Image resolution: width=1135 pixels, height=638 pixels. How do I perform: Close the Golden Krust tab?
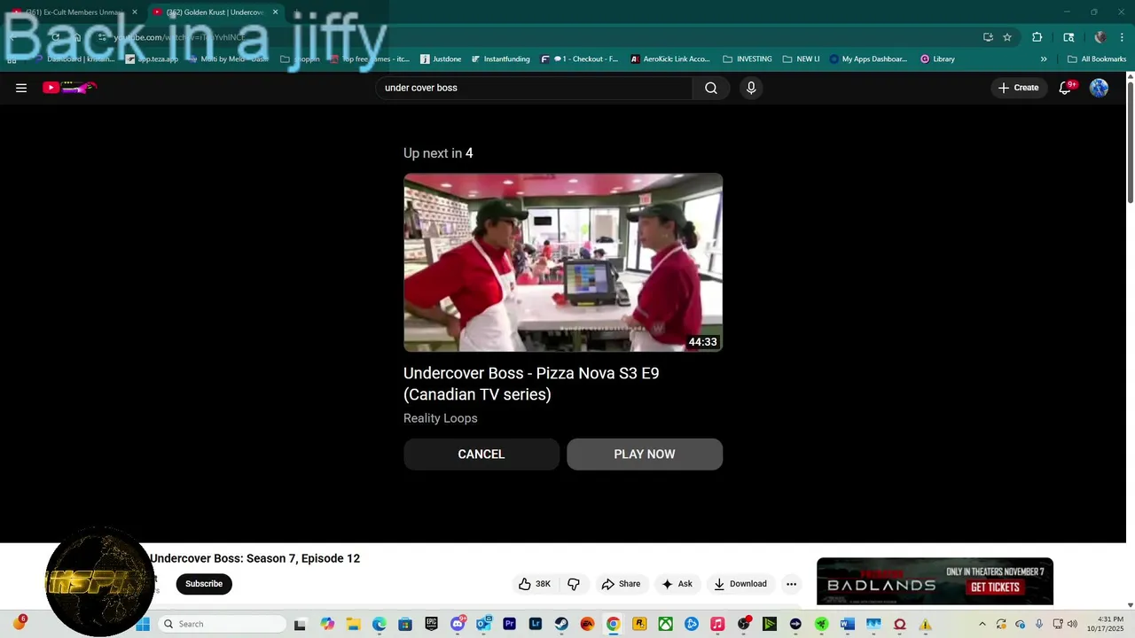pyautogui.click(x=275, y=12)
